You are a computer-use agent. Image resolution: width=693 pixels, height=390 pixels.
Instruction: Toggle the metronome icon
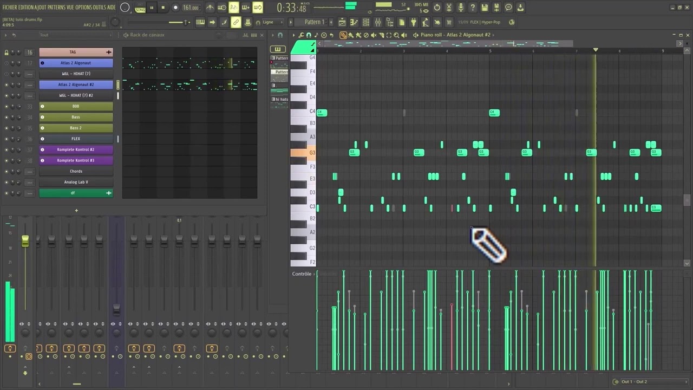pos(210,8)
